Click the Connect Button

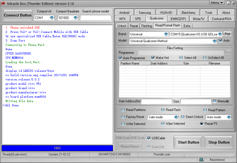pos(18,15)
